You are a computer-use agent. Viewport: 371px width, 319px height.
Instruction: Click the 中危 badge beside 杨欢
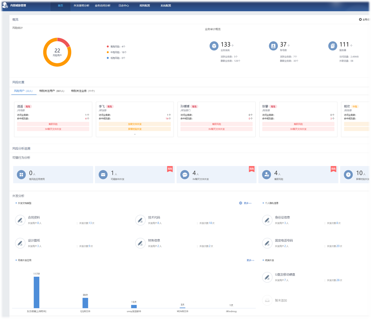click(355, 106)
